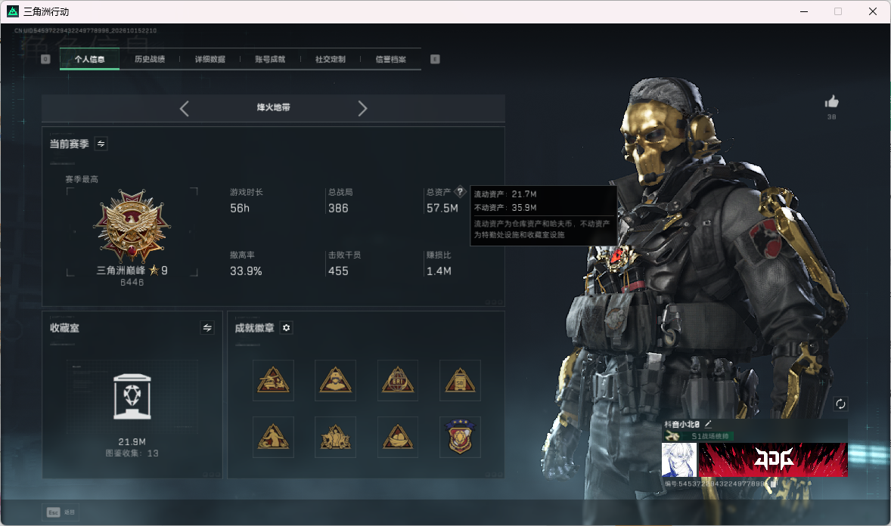Click the red banner namecard
This screenshot has height=526, width=891.
pyautogui.click(x=773, y=459)
